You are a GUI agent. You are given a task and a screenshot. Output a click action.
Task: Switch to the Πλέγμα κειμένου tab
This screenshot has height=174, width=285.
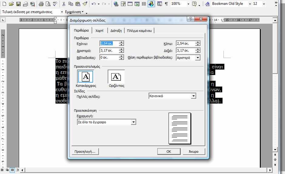[x=139, y=31]
